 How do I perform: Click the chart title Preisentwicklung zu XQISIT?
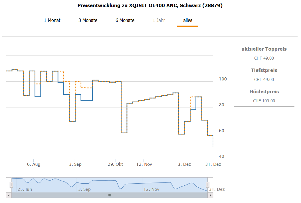click(150, 6)
